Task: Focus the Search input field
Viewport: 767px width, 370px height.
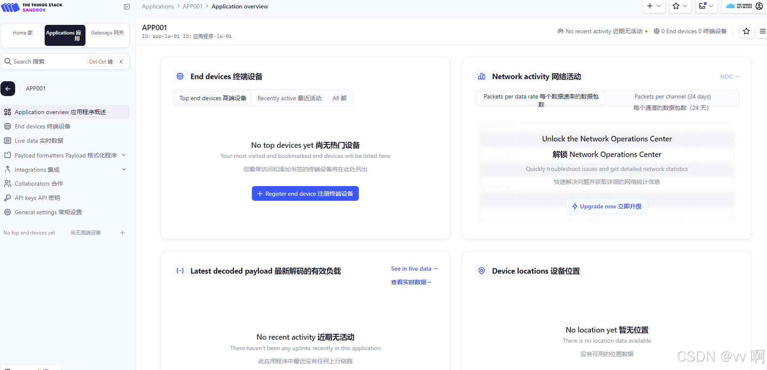Action: point(65,61)
